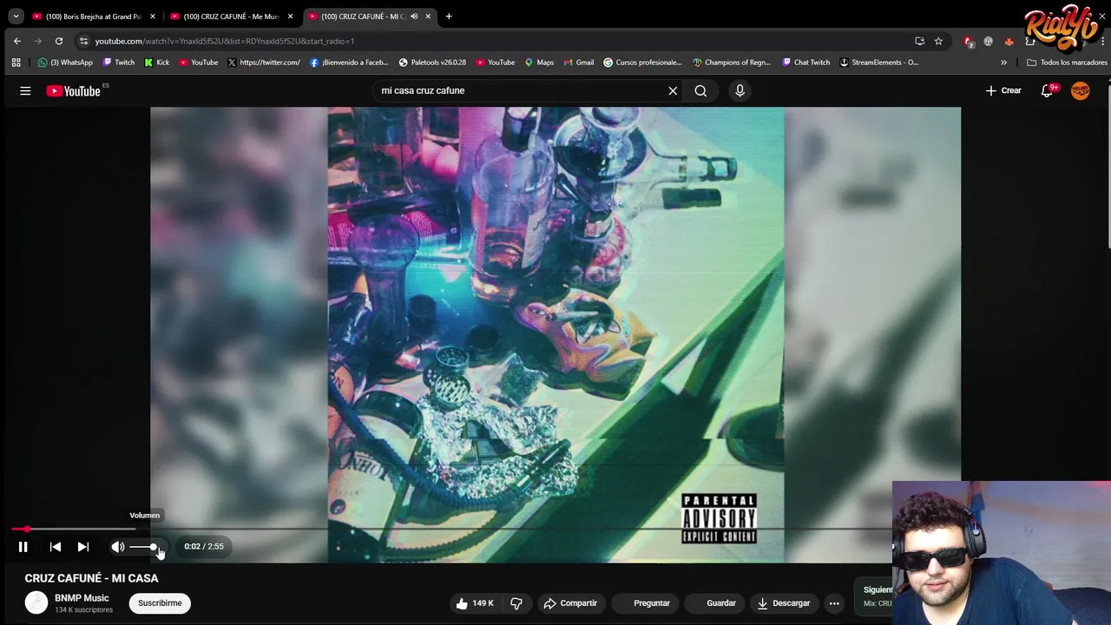Screen dimensions: 1111x625
Task: Click the album art in the video player
Action: point(555,334)
